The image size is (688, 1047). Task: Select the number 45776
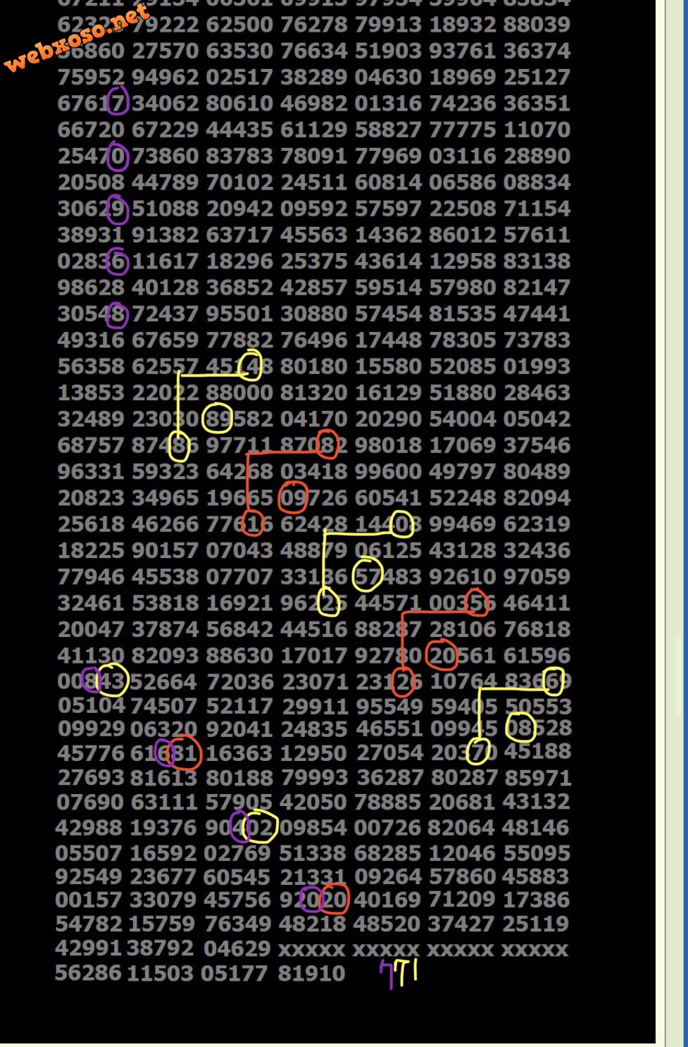[x=90, y=753]
